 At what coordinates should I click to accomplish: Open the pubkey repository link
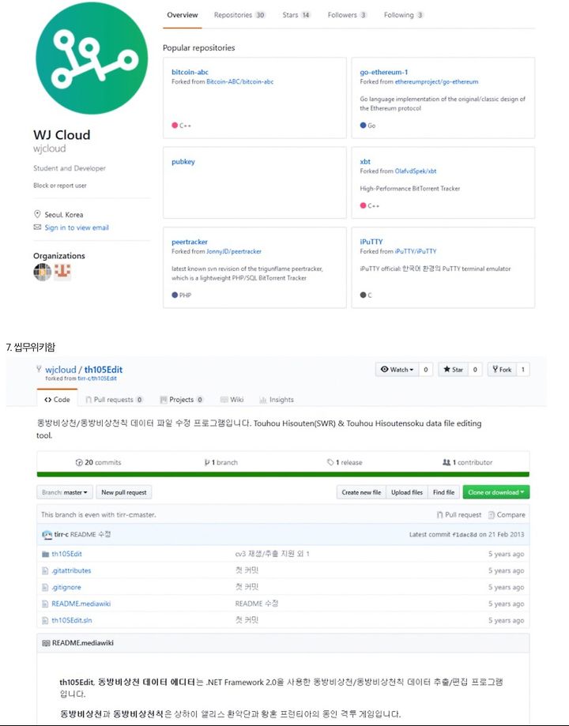pyautogui.click(x=183, y=162)
